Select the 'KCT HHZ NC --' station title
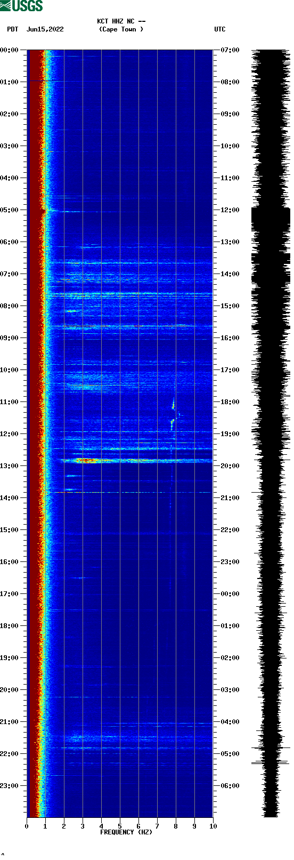 121,21
